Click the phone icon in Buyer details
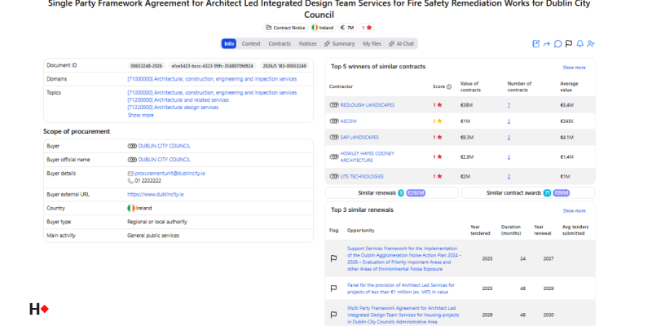This screenshot has width=652, height=326. coord(130,181)
